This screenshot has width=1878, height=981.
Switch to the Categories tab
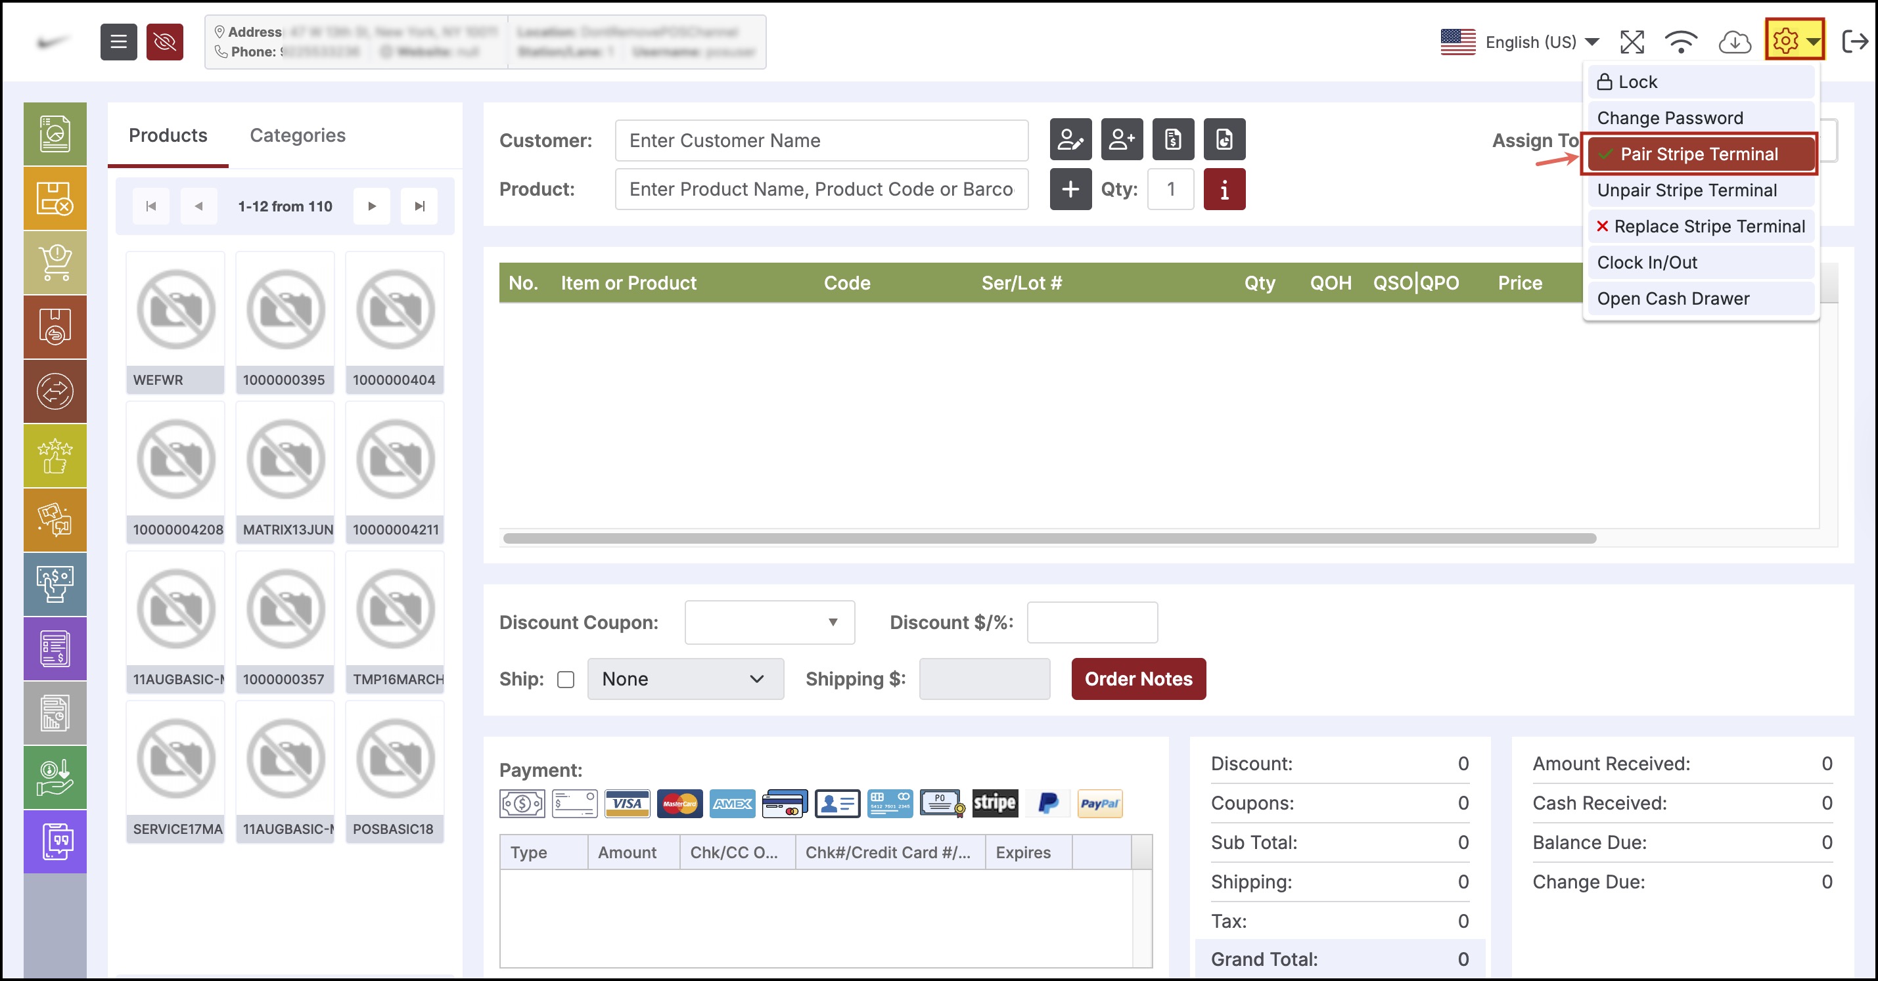coord(298,135)
